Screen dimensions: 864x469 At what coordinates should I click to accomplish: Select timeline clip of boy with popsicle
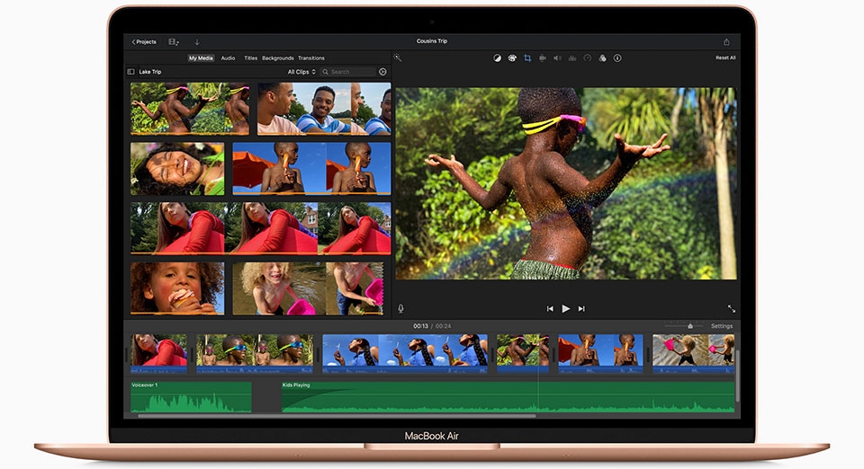click(600, 353)
